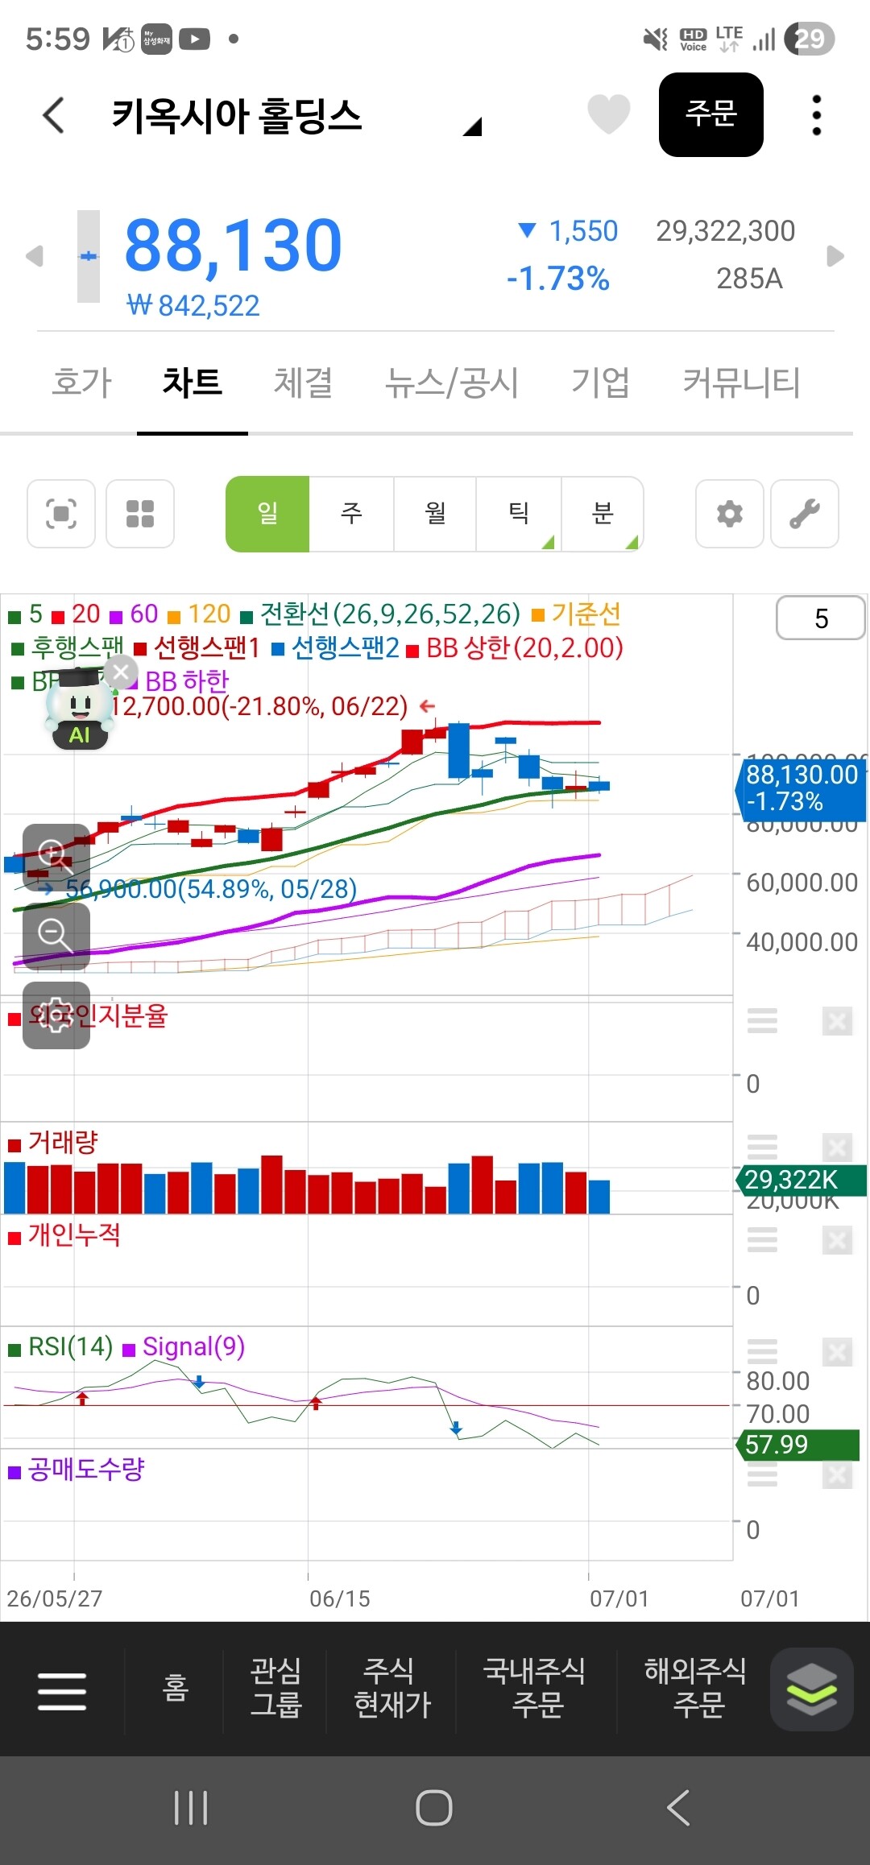
Task: Open 국내주식 주문 in bottom bar
Action: [536, 1688]
